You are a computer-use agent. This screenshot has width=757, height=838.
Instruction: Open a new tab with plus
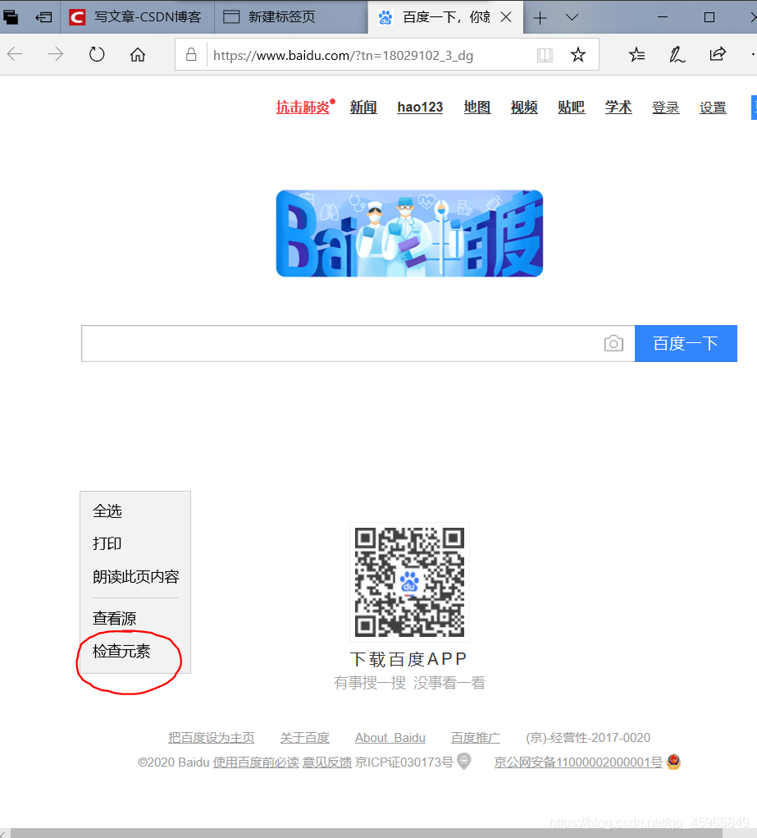pyautogui.click(x=540, y=17)
